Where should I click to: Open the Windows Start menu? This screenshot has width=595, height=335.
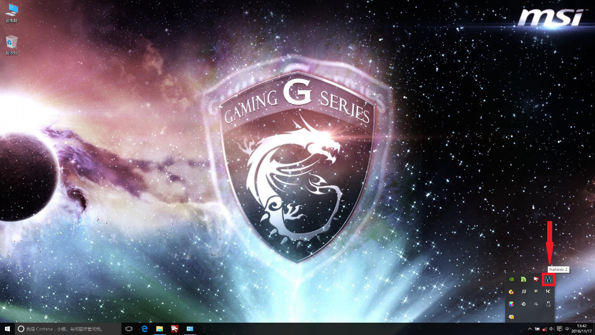pos(7,329)
